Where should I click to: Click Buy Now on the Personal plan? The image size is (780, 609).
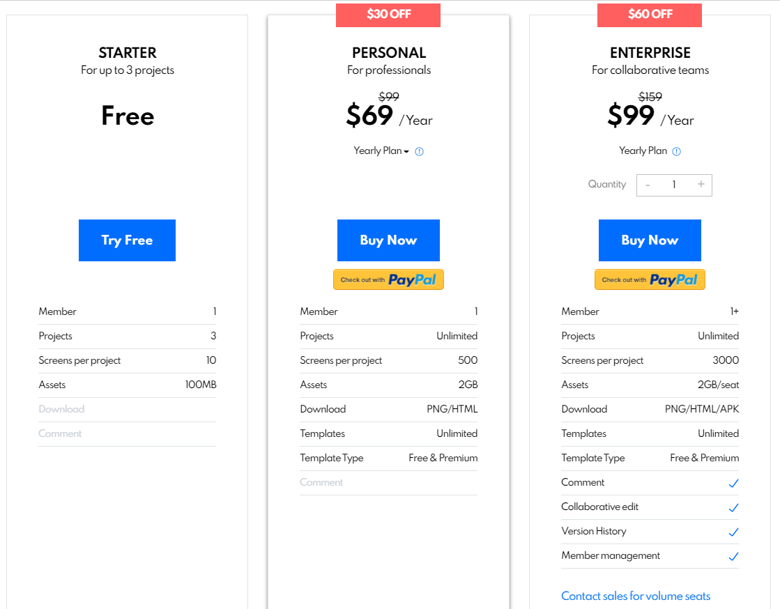pyautogui.click(x=388, y=240)
